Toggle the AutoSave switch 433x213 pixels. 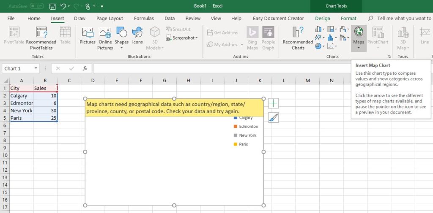coord(37,6)
